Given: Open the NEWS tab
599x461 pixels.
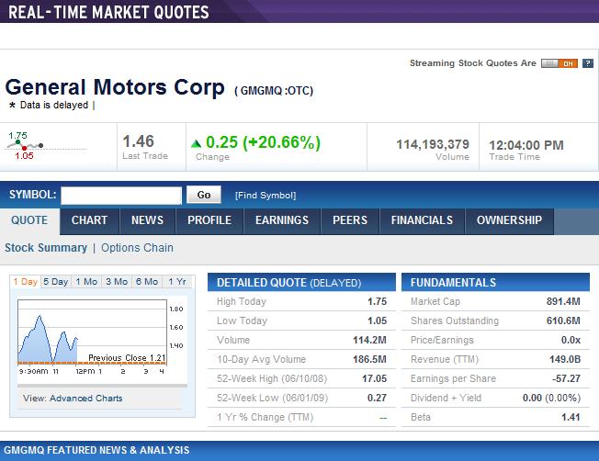Looking at the screenshot, I should [x=148, y=220].
